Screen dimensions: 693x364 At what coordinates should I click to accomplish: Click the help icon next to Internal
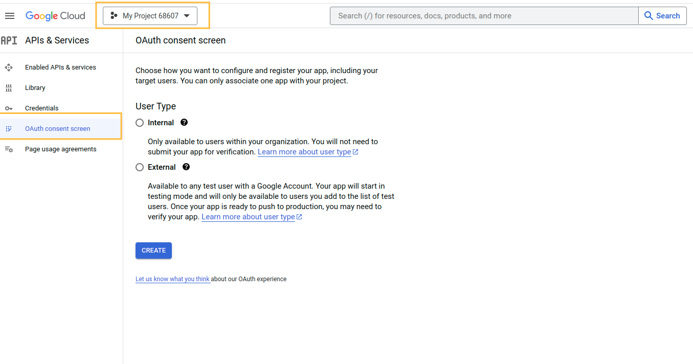184,123
